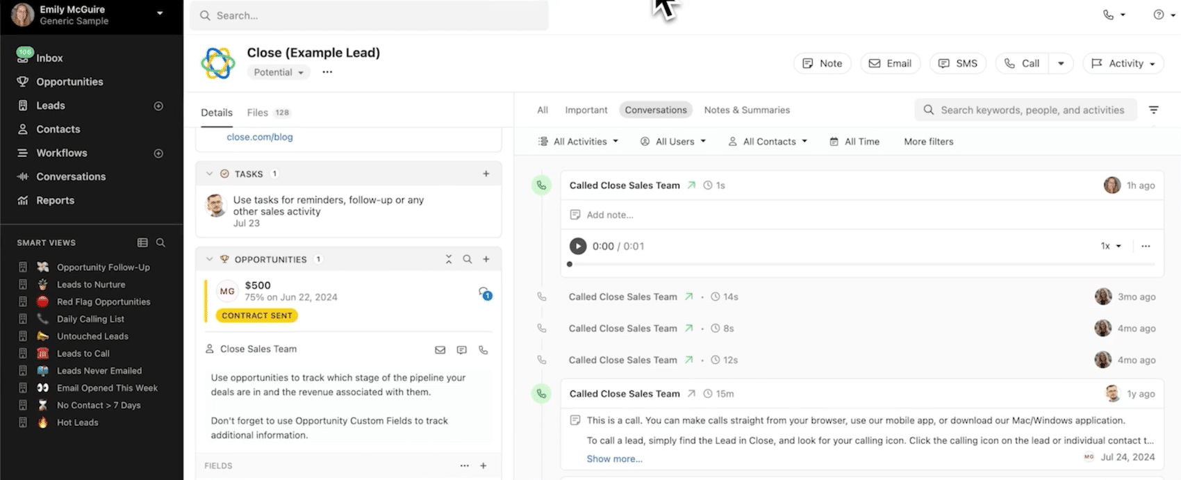Send SMS to Close Sales Team contact icon
The image size is (1181, 480).
462,350
